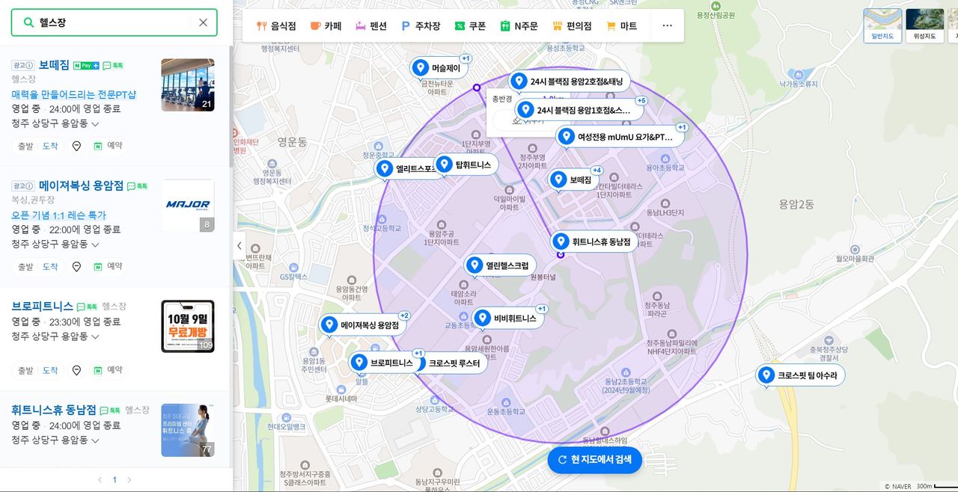The width and height of the screenshot is (958, 492).
Task: Select 비비휘트니스 map marker
Action: 507,319
